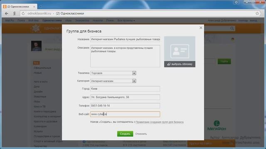The height and width of the screenshot is (149, 266).
Task: Reload the page with refresh icon
Action: point(23,14)
